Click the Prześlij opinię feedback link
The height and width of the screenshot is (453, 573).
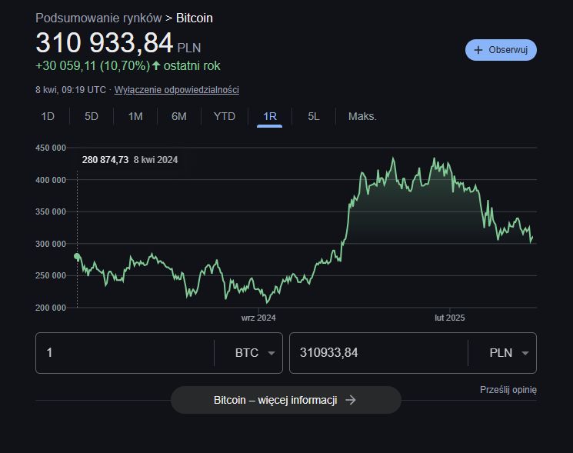click(x=508, y=390)
